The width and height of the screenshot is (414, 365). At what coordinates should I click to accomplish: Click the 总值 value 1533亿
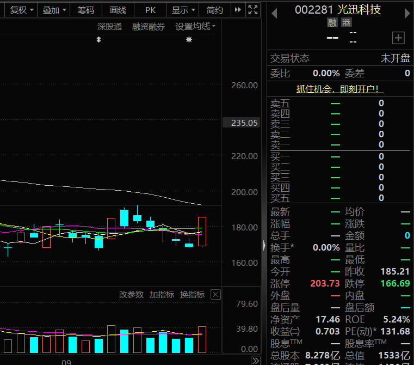(394, 355)
